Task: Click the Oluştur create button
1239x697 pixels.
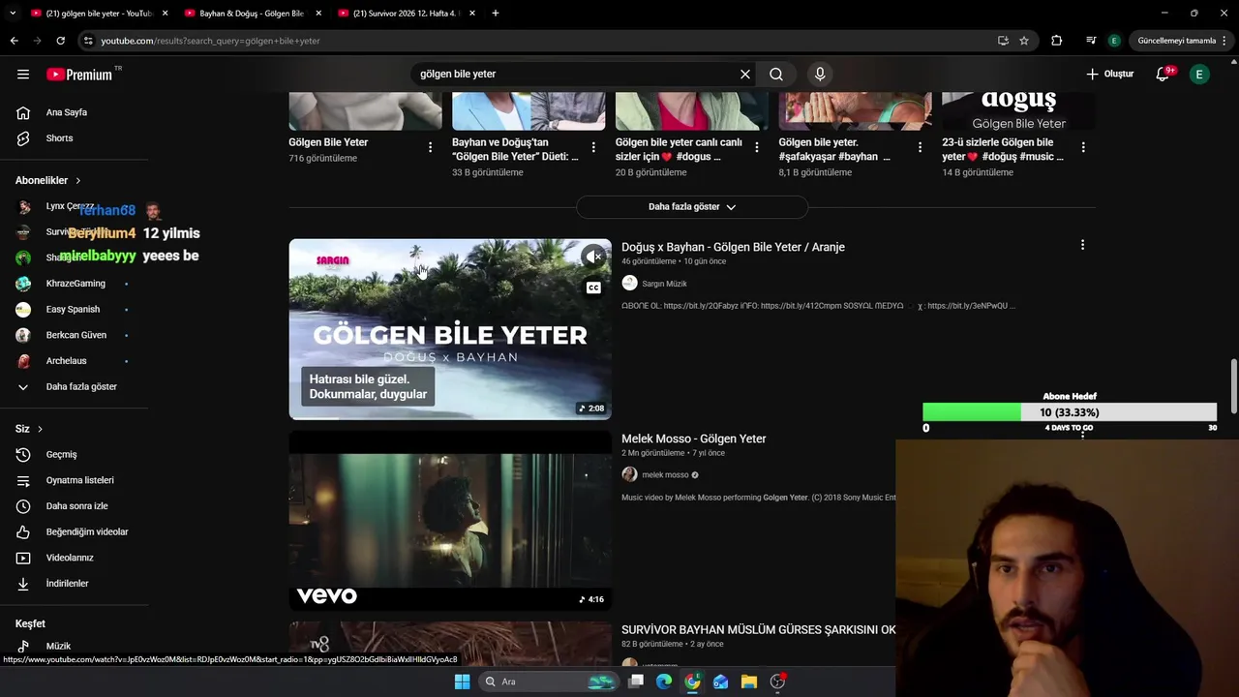Action: pos(1109,74)
